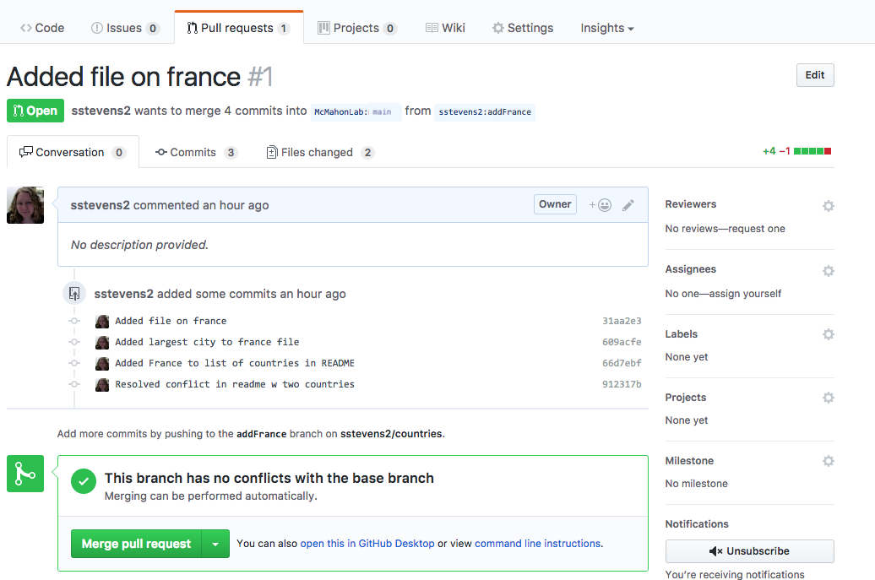Image resolution: width=875 pixels, height=580 pixels.
Task: Open commit hash 66d7ebf
Action: [622, 363]
